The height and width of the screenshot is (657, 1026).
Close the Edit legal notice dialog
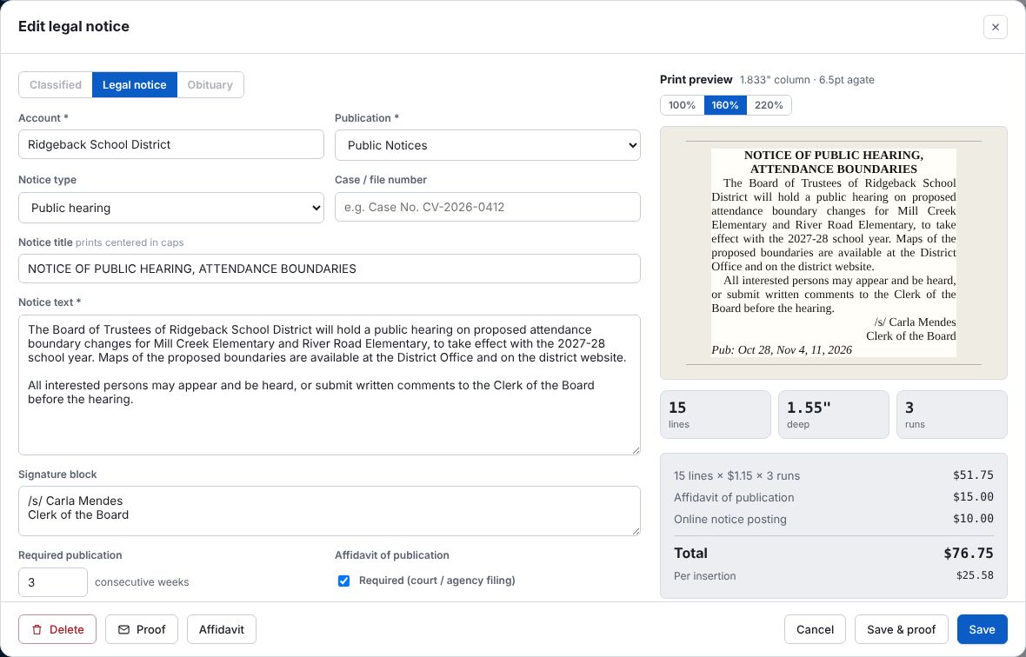(996, 27)
